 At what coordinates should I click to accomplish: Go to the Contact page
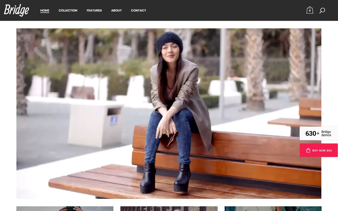[x=139, y=10]
